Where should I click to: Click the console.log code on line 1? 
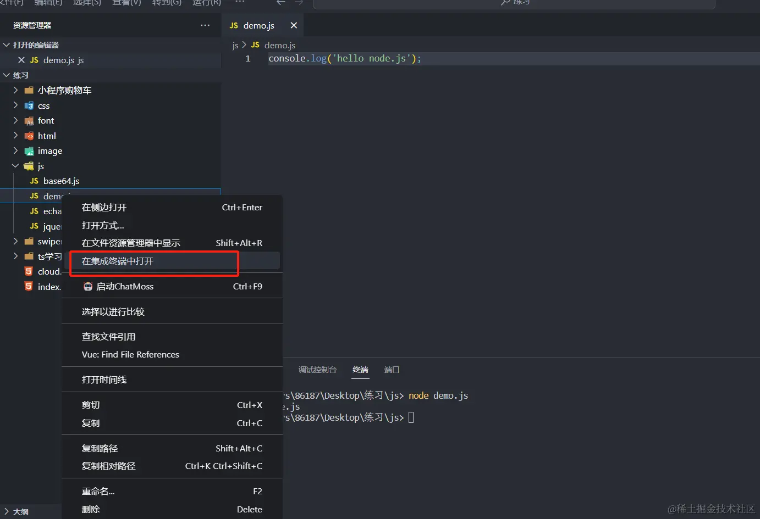(345, 58)
